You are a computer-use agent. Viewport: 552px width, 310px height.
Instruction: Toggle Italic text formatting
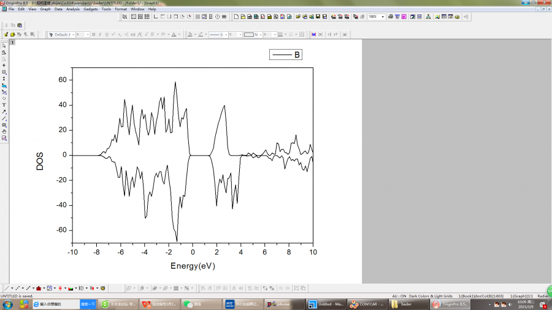point(101,35)
